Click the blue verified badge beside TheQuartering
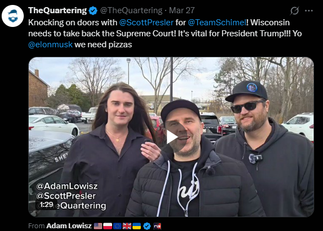 pos(93,10)
